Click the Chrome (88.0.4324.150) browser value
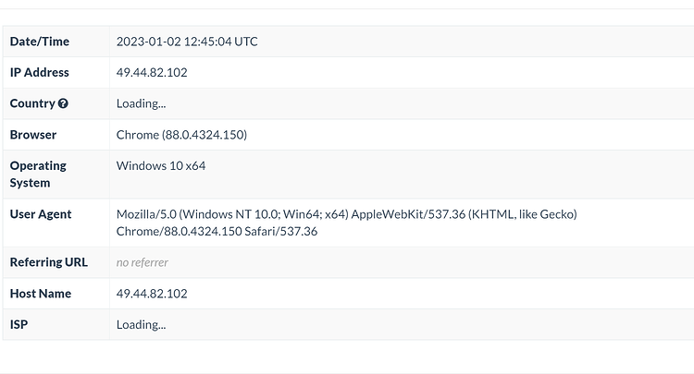Image resolution: width=694 pixels, height=374 pixels. tap(181, 135)
